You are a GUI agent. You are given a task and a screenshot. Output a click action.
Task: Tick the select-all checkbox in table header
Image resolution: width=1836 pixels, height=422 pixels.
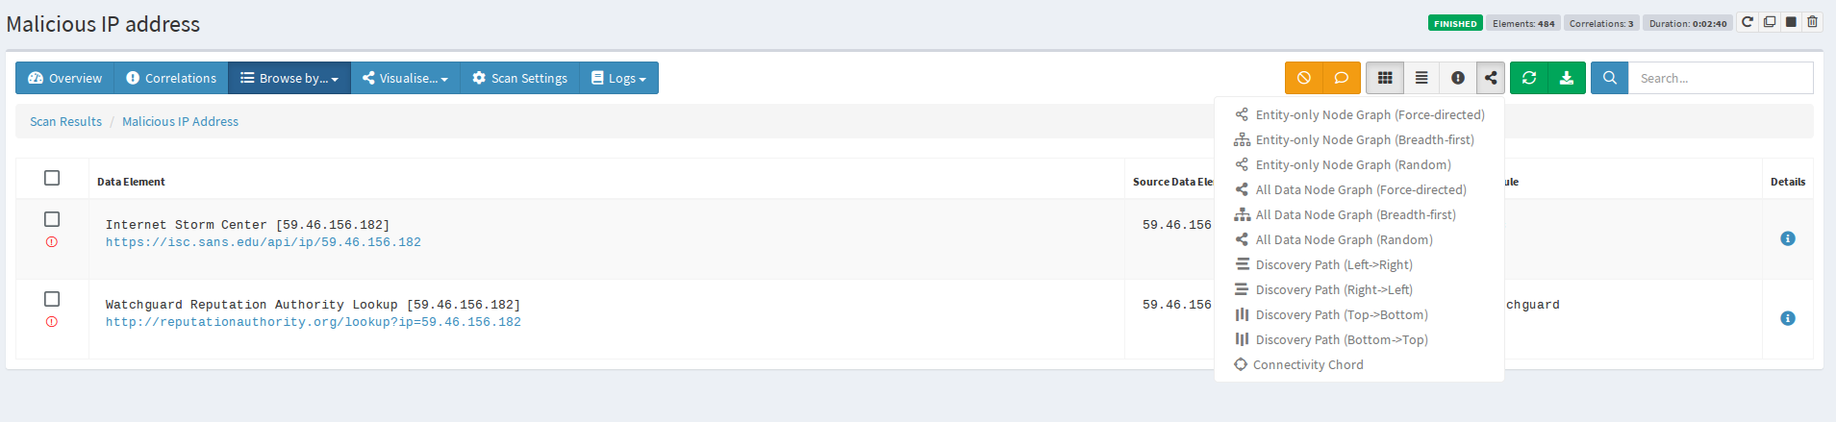pyautogui.click(x=52, y=178)
